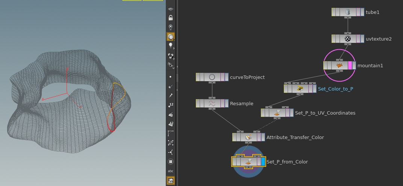Toggle display primitive numbers icon

click(x=171, y=124)
